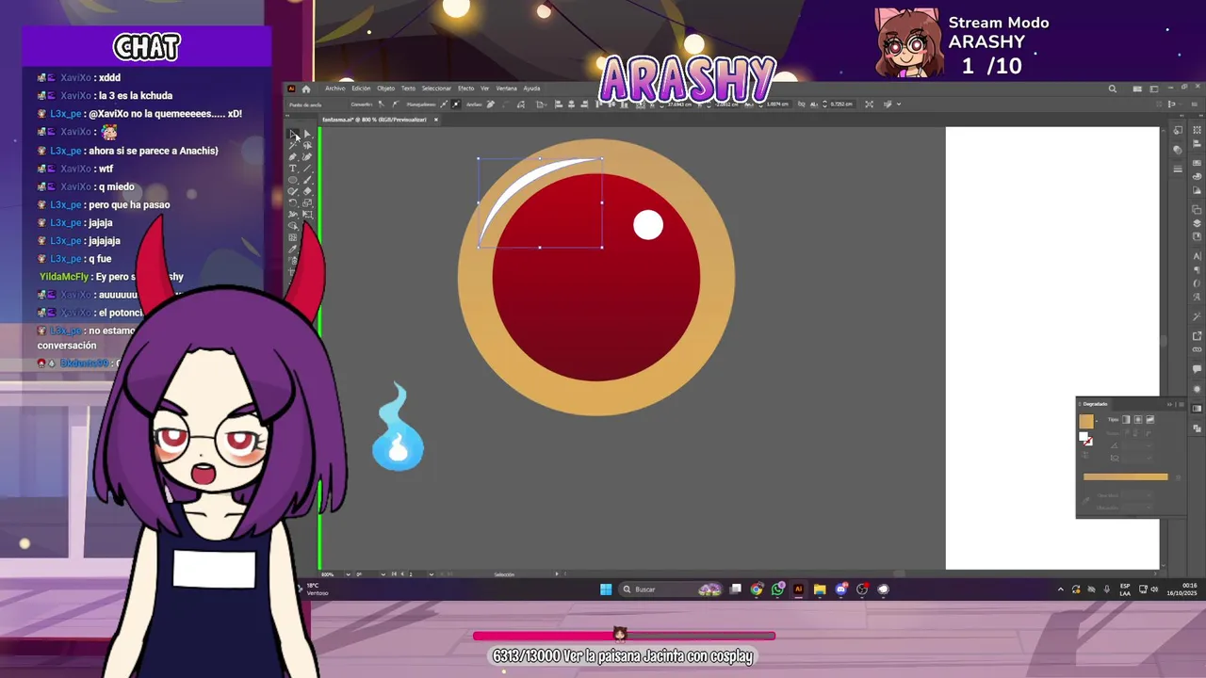Show hidden system tray icons
Screen dimensions: 1206x678
point(1060,589)
